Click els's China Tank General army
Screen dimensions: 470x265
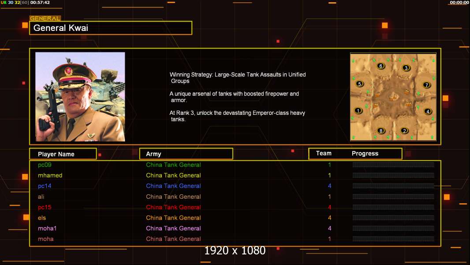click(173, 218)
